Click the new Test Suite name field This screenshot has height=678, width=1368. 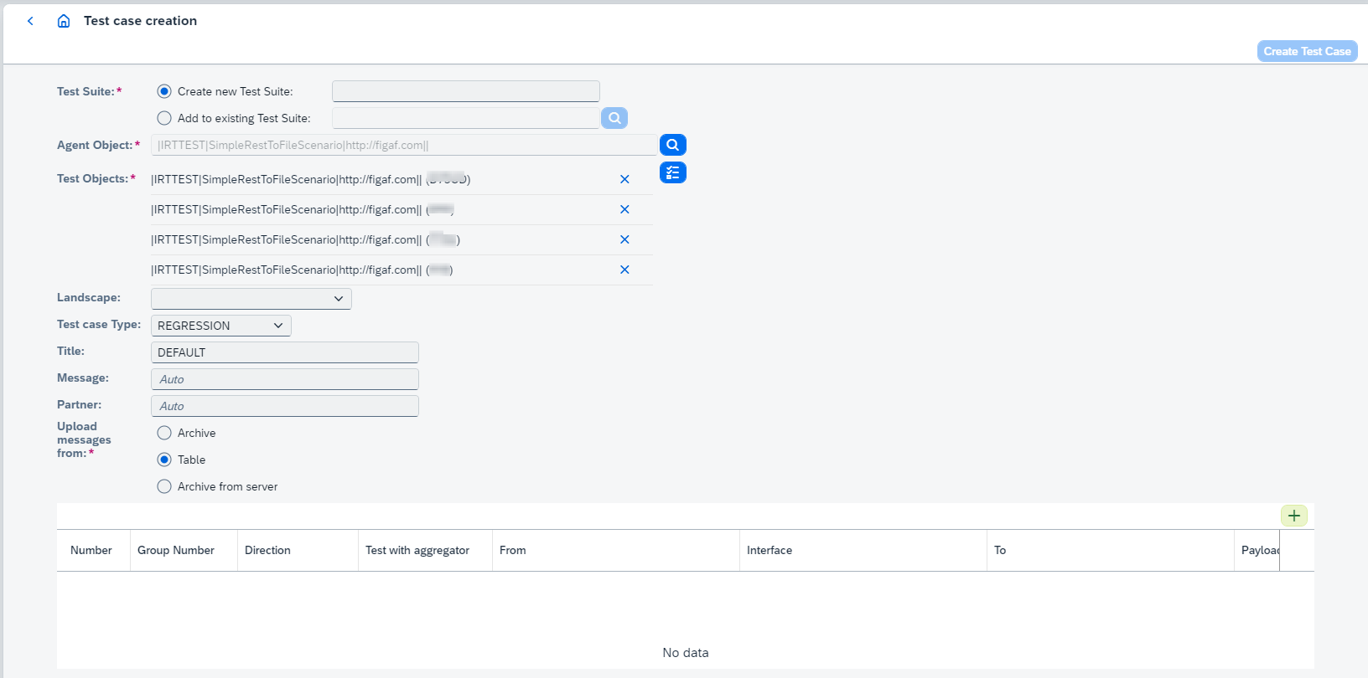tap(466, 91)
